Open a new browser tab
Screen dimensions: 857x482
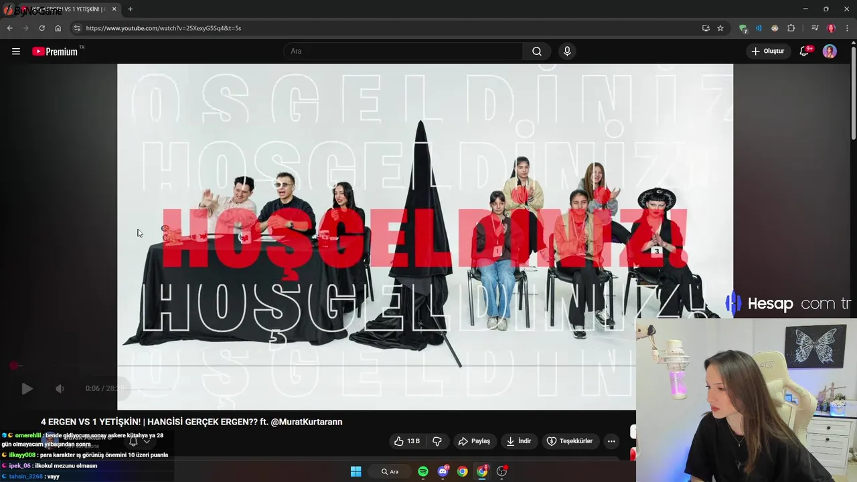click(x=130, y=9)
